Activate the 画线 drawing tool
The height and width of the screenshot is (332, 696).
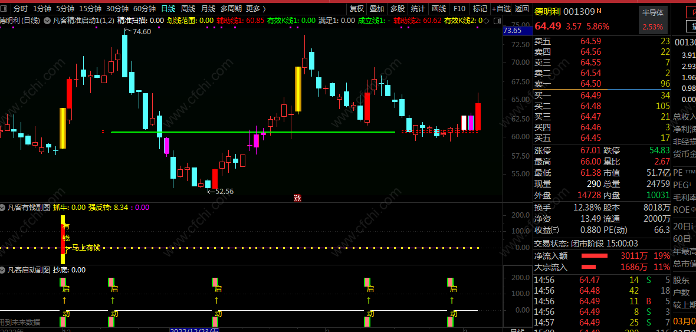tap(439, 8)
